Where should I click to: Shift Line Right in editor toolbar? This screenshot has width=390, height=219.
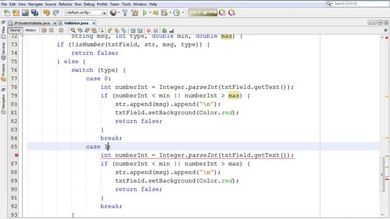(x=140, y=30)
